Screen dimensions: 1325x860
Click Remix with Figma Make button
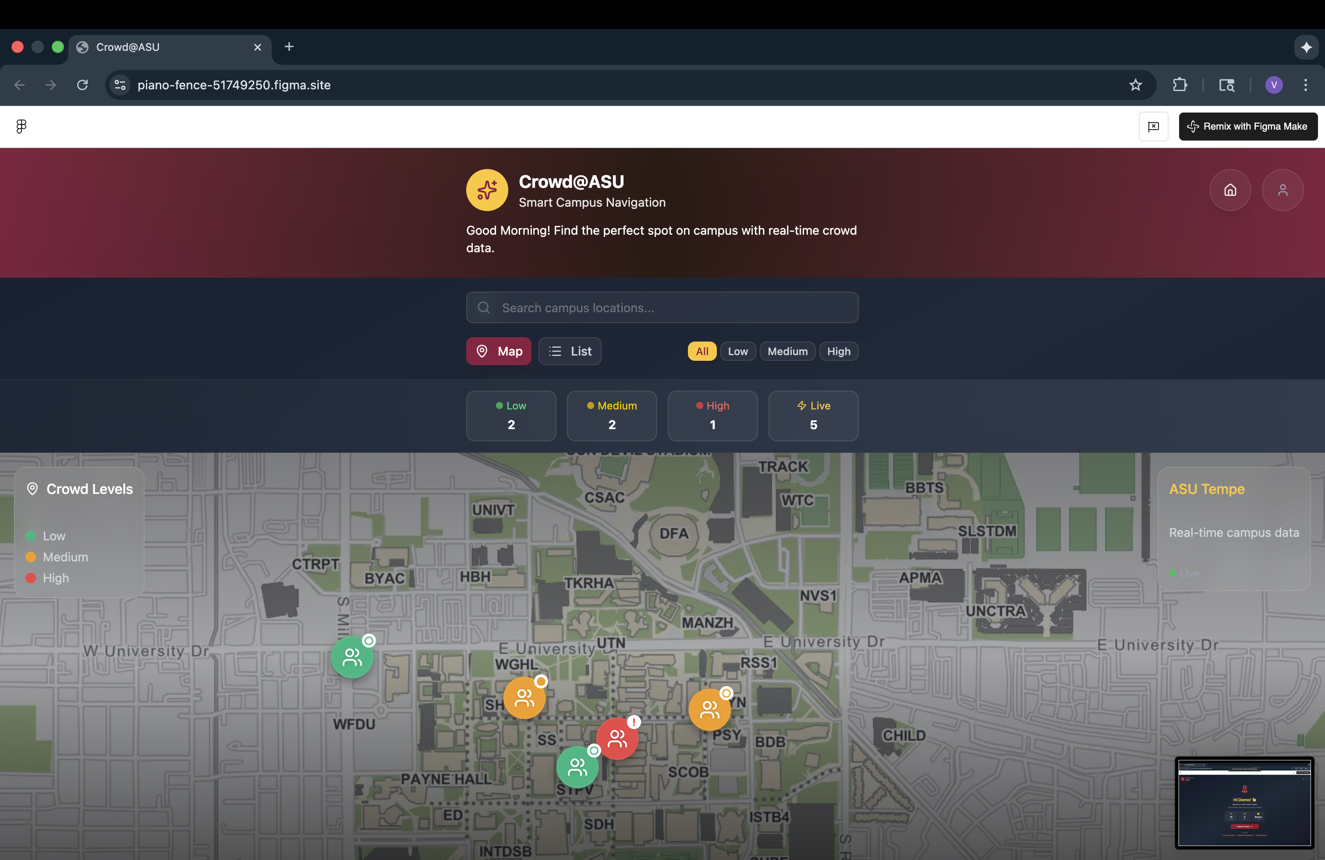click(x=1247, y=126)
